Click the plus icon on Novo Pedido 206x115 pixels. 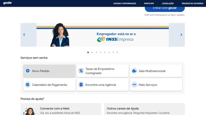(28, 71)
